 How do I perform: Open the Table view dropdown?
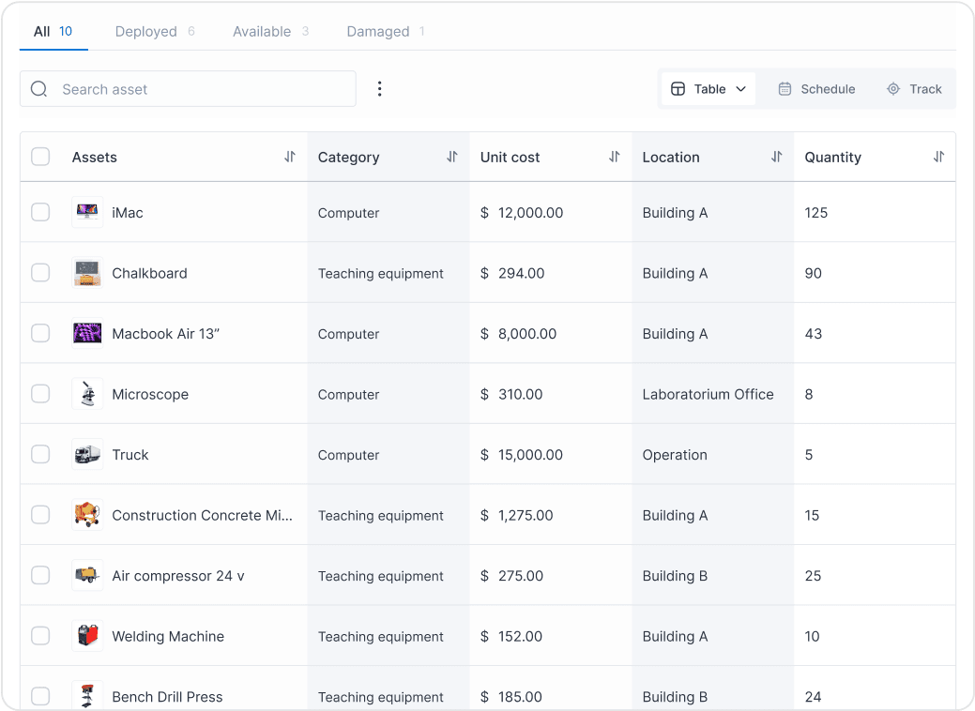(741, 88)
